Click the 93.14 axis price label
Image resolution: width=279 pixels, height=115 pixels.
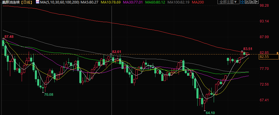[264, 21]
